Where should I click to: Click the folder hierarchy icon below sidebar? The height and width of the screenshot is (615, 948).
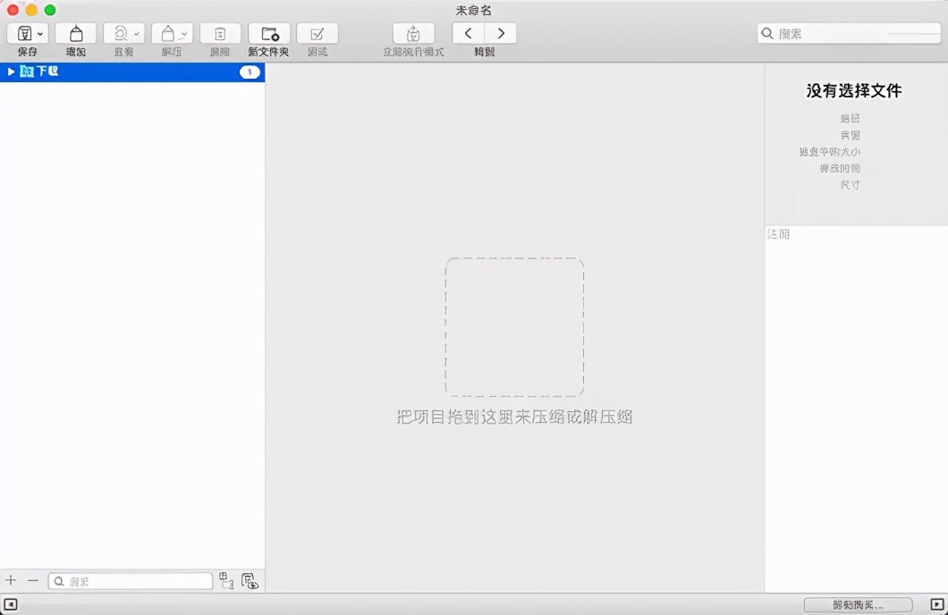click(x=226, y=580)
